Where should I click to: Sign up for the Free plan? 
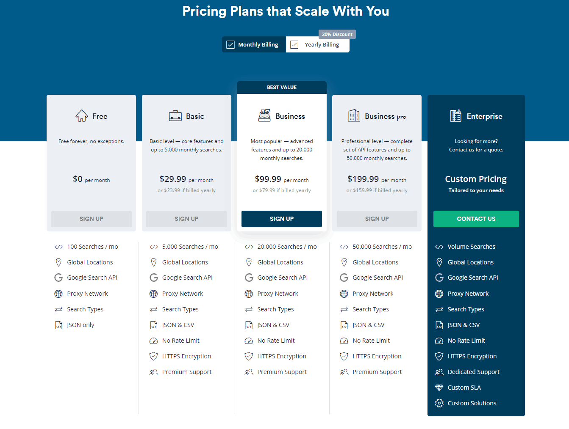[x=92, y=219]
